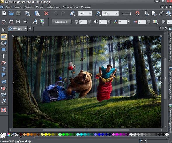Pick a color with the eyedropper
Image resolution: width=172 pixels, height=143 pixels.
coord(13,135)
